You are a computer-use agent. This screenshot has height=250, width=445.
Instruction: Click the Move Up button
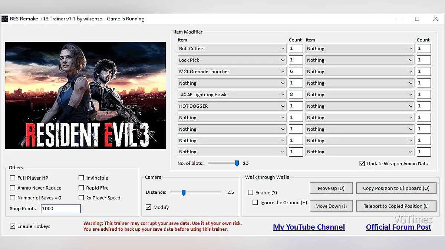(331, 188)
